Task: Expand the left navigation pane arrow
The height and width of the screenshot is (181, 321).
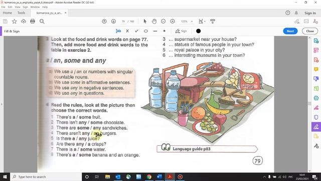Action: point(2,104)
